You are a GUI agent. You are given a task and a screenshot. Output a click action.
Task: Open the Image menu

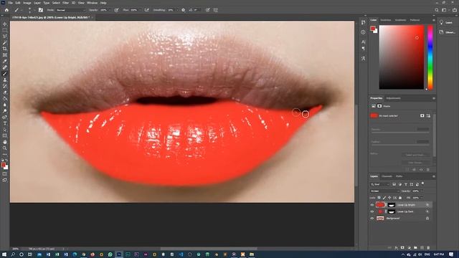(x=27, y=3)
